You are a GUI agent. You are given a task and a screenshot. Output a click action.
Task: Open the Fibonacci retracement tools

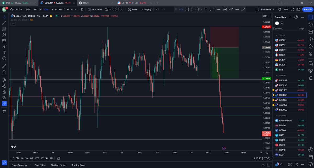[x=4, y=29]
